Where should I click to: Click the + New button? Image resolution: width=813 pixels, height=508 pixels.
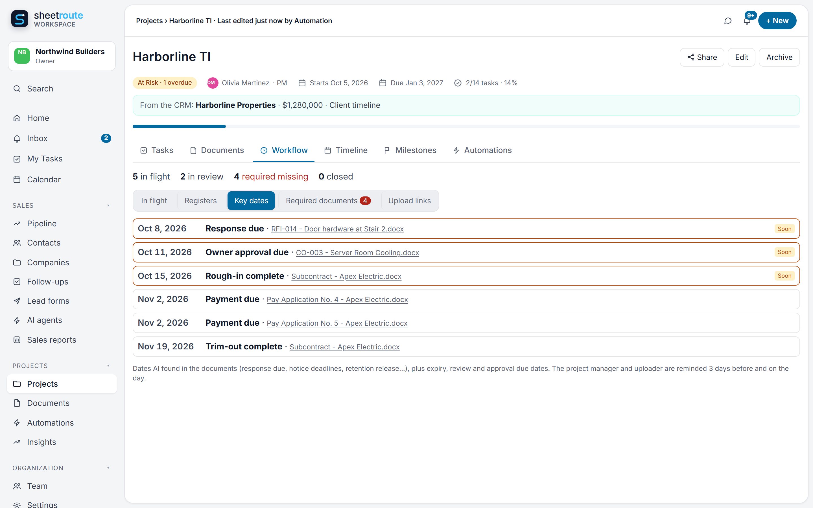tap(777, 21)
